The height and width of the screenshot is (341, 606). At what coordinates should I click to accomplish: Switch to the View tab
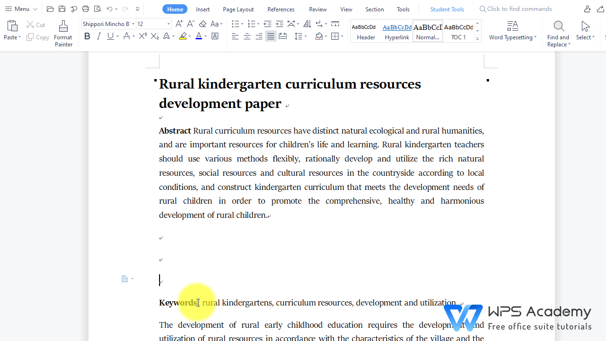coord(346,9)
